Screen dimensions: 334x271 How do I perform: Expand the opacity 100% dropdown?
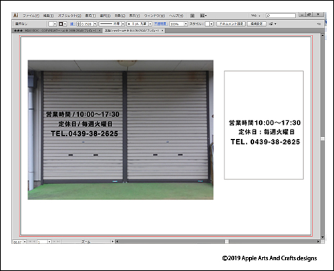click(186, 24)
